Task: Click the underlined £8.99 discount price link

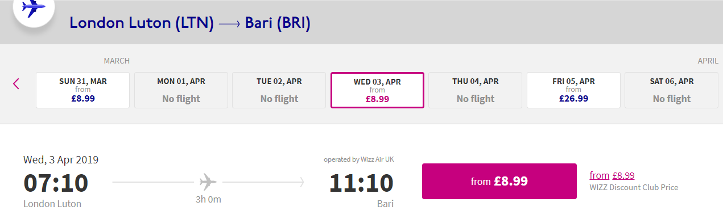Action: point(623,175)
